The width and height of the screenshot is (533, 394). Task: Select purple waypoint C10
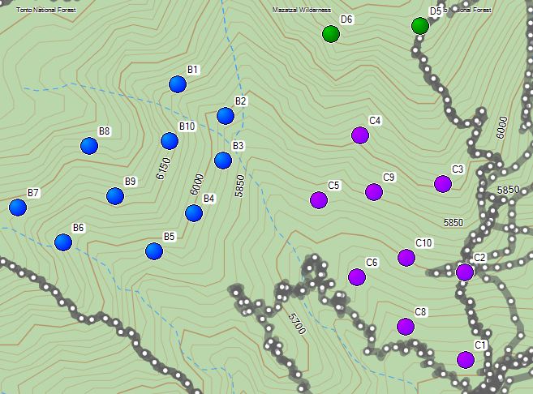[x=406, y=258]
